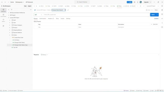Viewport: 164px width, 92px height.
Task: Open the notifications bell icon
Action: [138, 2]
